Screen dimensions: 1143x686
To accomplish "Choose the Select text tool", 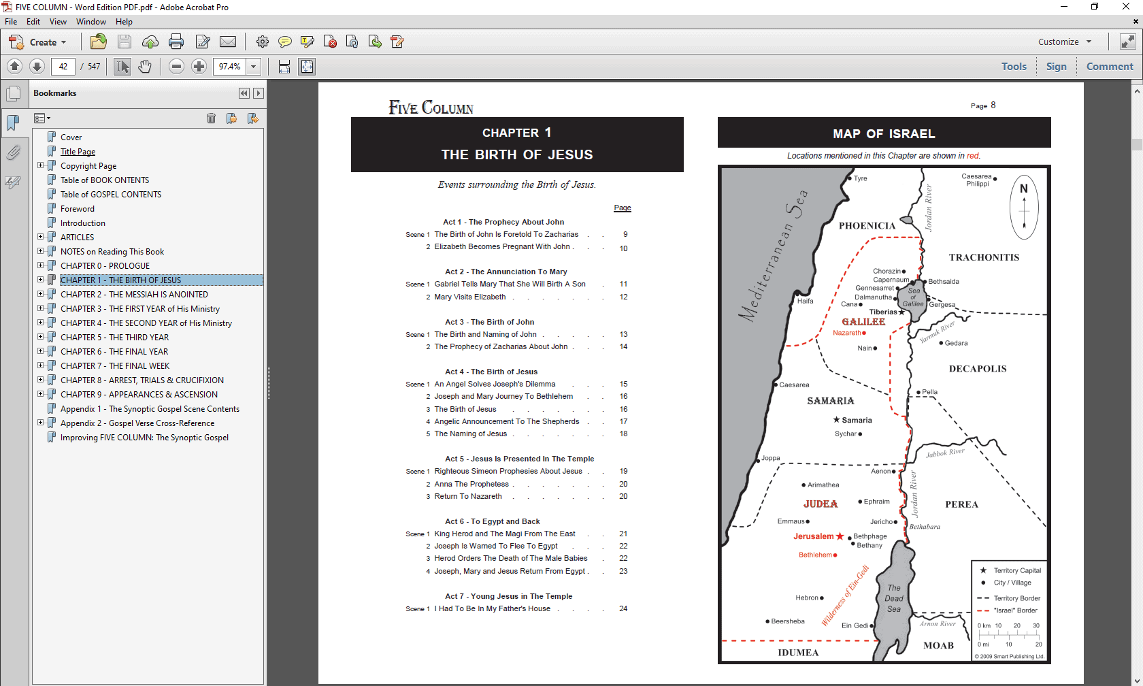I will point(122,67).
